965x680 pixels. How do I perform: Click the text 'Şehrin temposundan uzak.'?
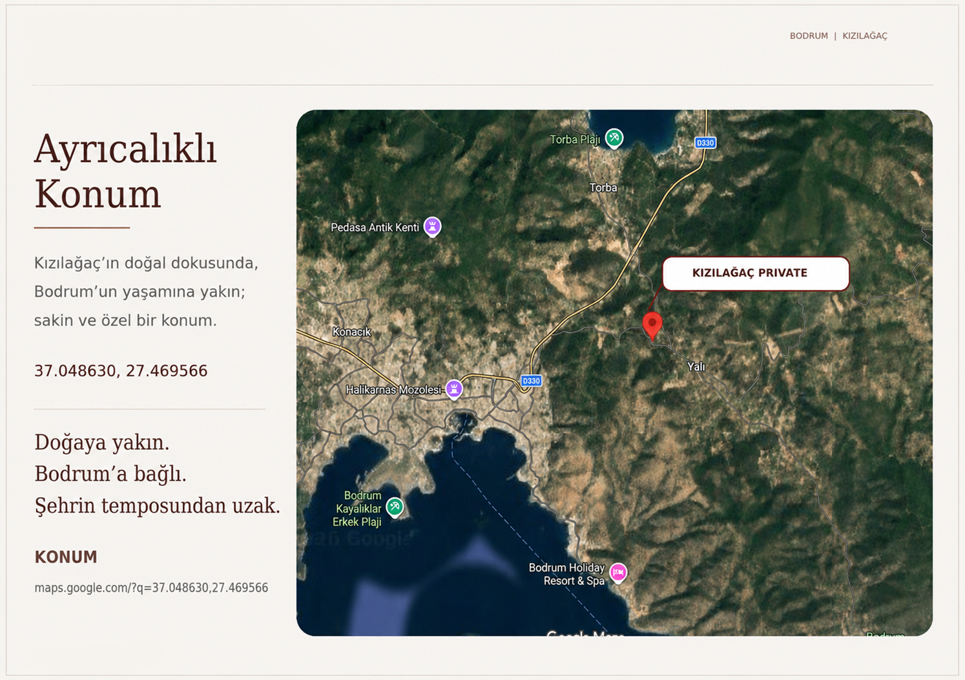[158, 505]
